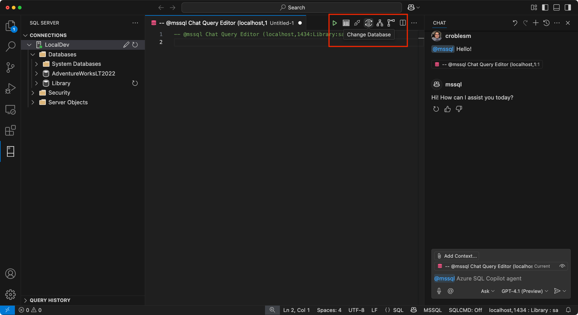
Task: Open the SQL Server panel more actions menu
Action: point(135,23)
